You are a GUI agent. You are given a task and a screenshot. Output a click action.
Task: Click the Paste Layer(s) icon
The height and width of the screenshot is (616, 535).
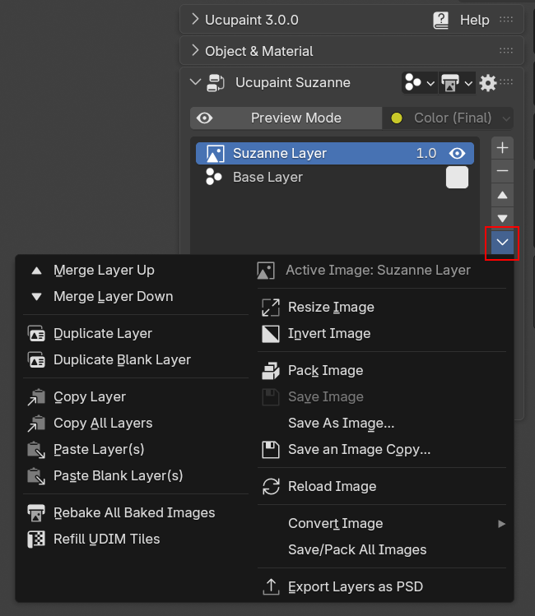coord(36,449)
